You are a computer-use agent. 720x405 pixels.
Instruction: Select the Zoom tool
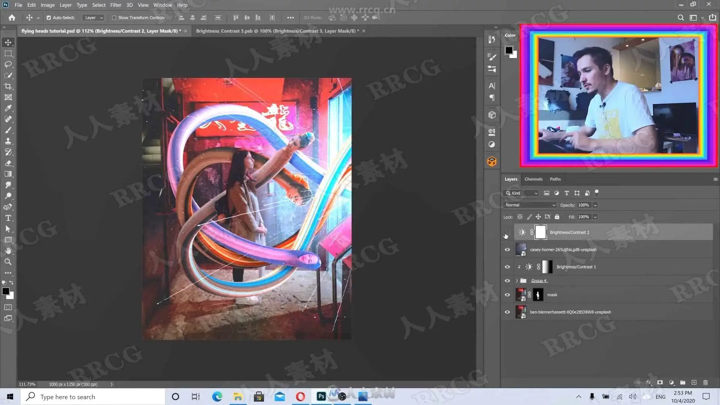pos(8,262)
